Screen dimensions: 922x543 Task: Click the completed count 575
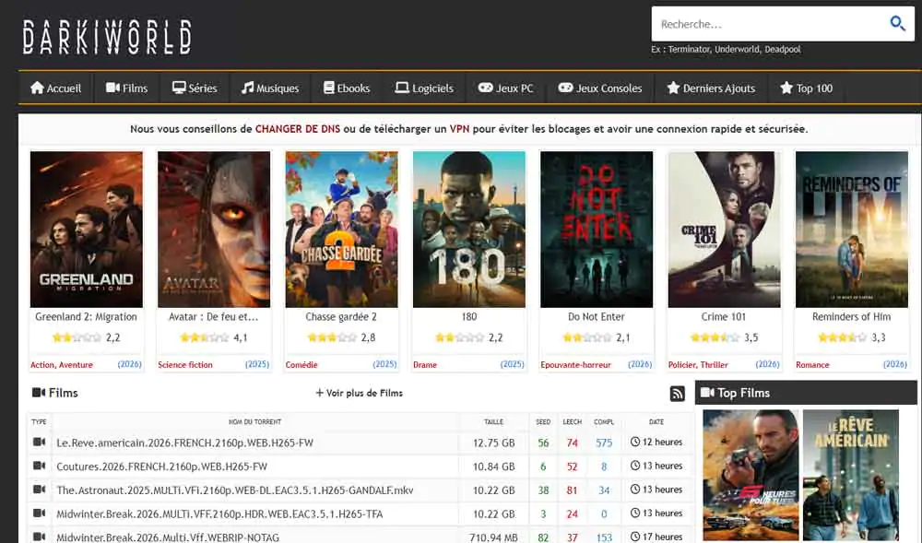pos(604,443)
